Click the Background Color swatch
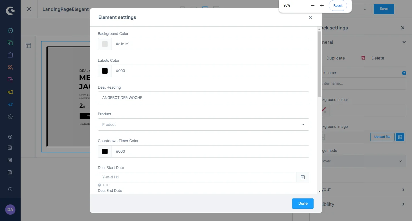The width and height of the screenshot is (412, 221). 105,44
